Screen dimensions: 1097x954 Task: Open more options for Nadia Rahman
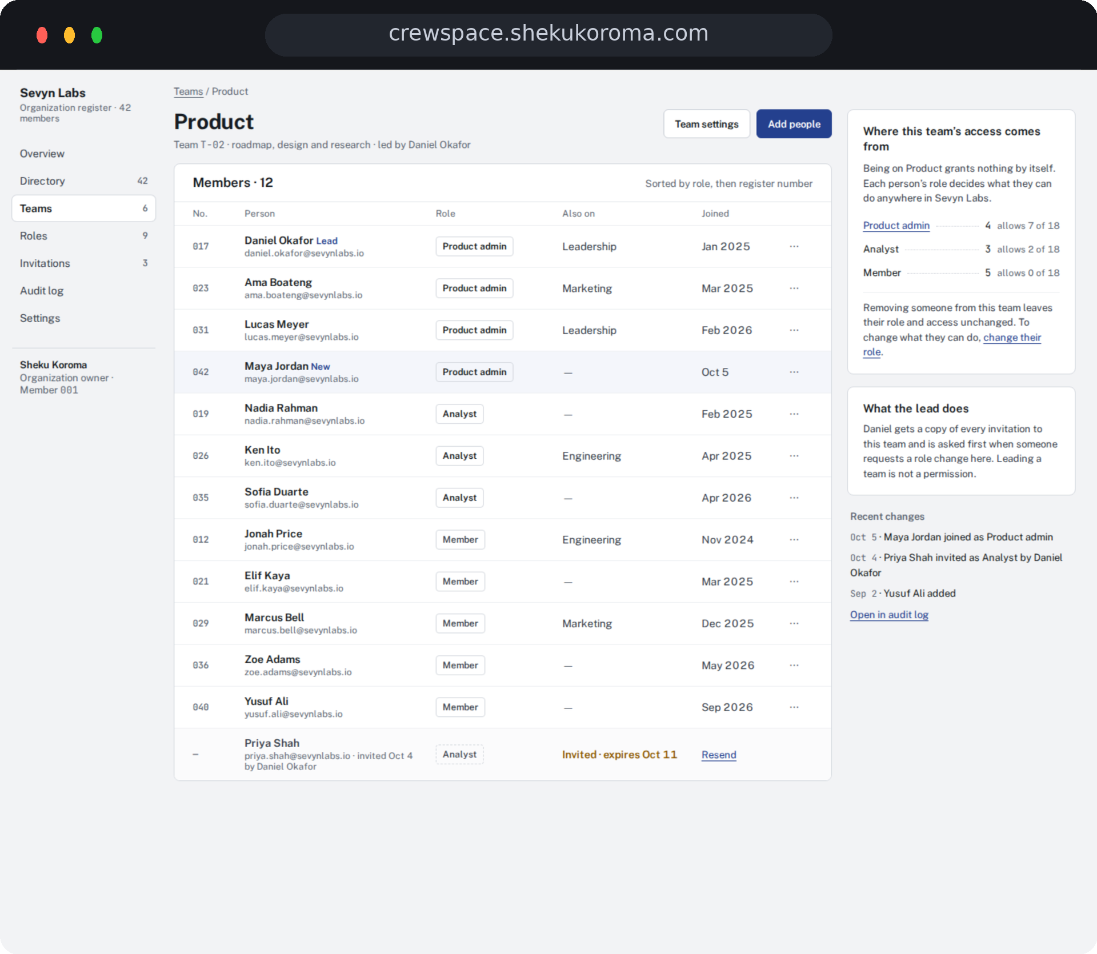pos(794,414)
